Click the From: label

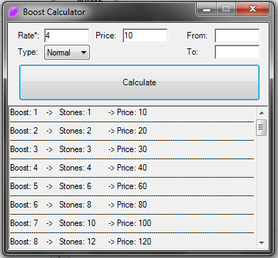click(x=197, y=36)
